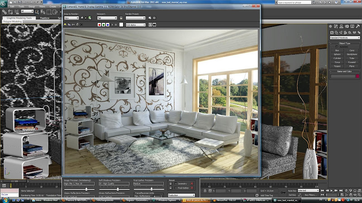Open the Display tab in command panel
Image resolution: width=362 pixels, height=203 pixels.
[352, 27]
